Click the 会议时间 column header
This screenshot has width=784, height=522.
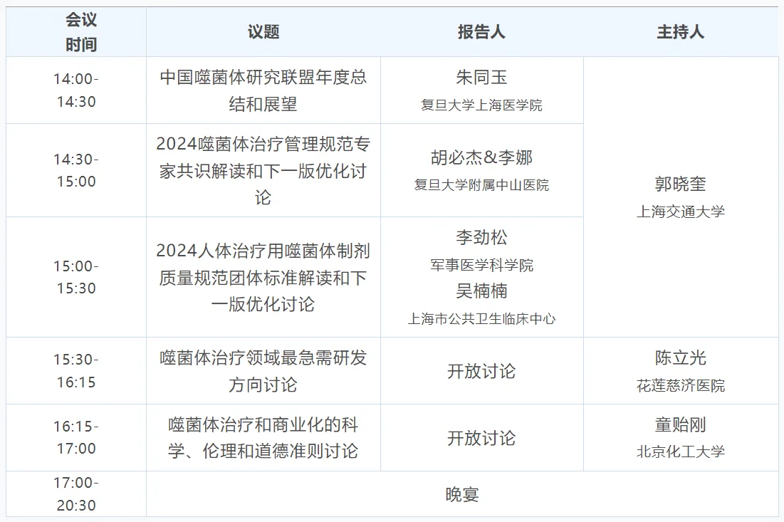click(x=76, y=32)
